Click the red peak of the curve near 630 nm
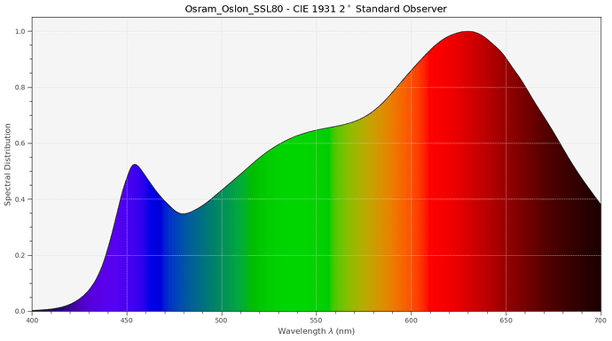Image resolution: width=612 pixels, height=341 pixels. coord(467,31)
